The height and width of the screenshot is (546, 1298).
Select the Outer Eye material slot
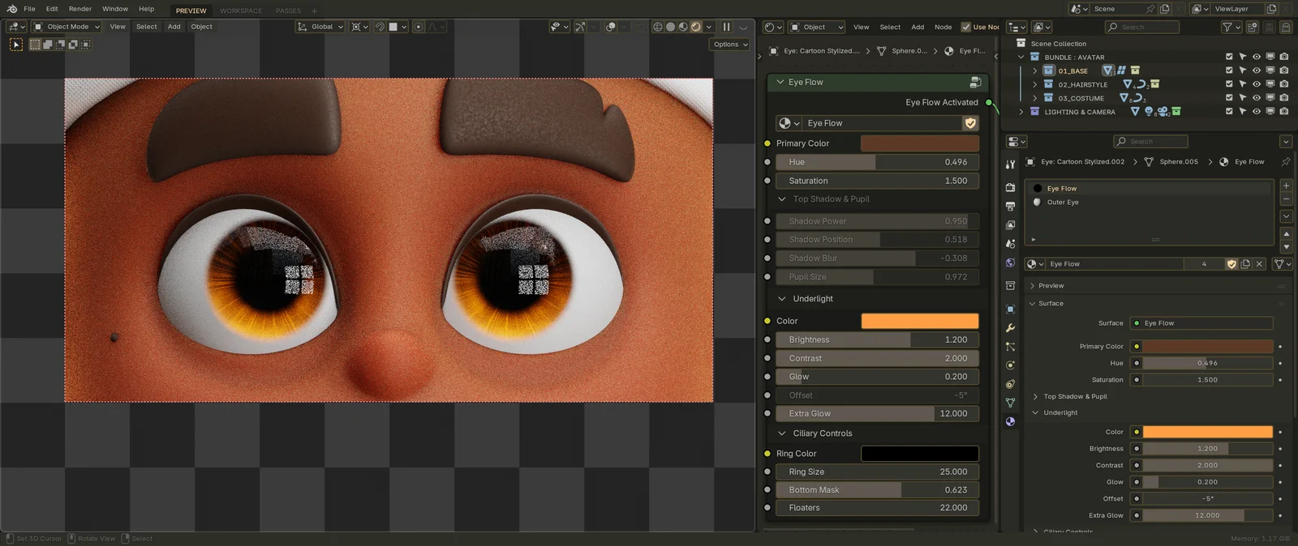tap(1063, 203)
